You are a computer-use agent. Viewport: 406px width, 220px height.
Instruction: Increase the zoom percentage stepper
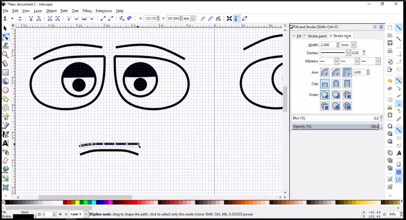pyautogui.click(x=401, y=213)
